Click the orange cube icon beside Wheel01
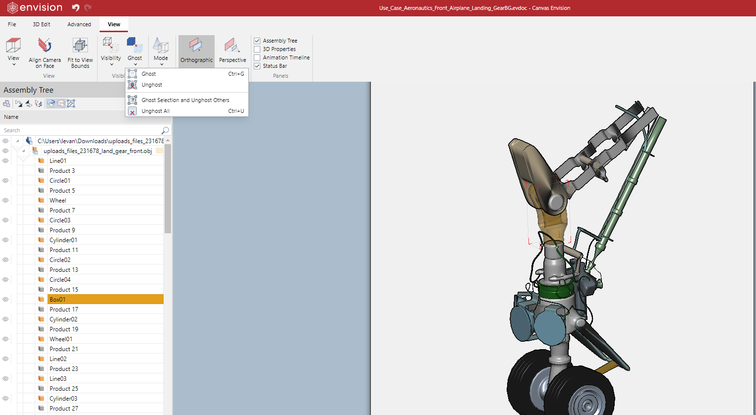 point(41,339)
